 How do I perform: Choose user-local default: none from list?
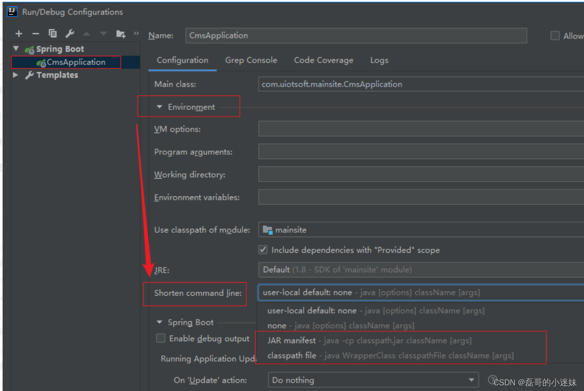pos(421,311)
